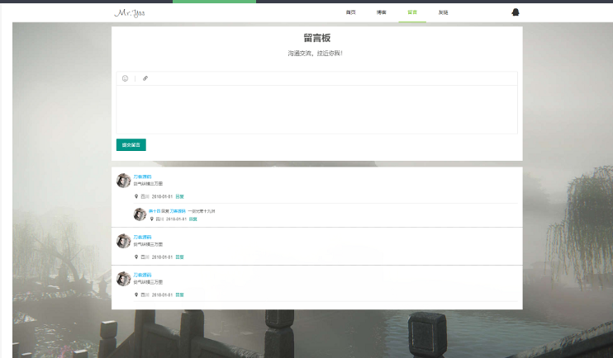The width and height of the screenshot is (613, 358).
Task: Click the nested reply's user avatar
Action: [x=140, y=214]
